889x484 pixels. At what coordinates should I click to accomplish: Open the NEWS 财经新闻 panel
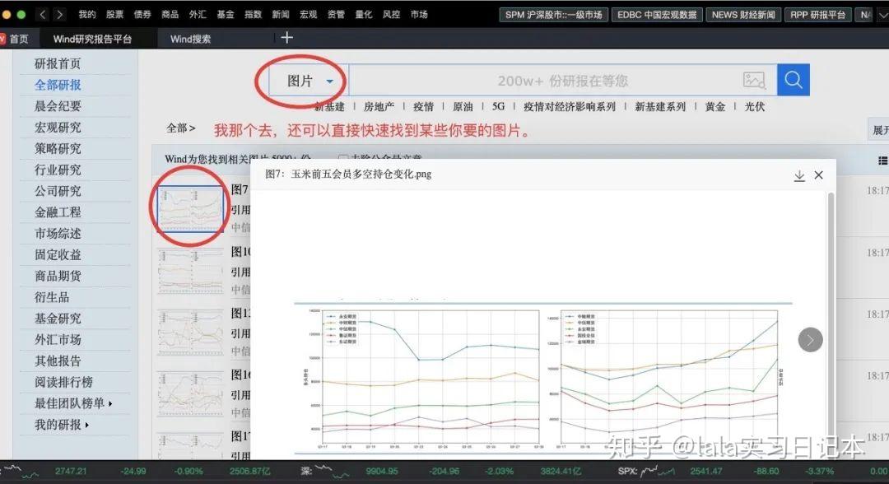pos(743,14)
